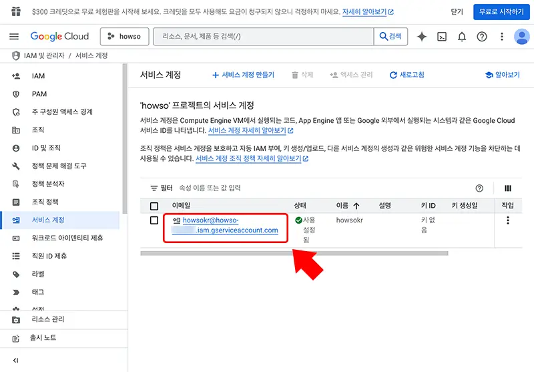
Task: Click the sidebar vertical scrollbar
Action: 125,138
